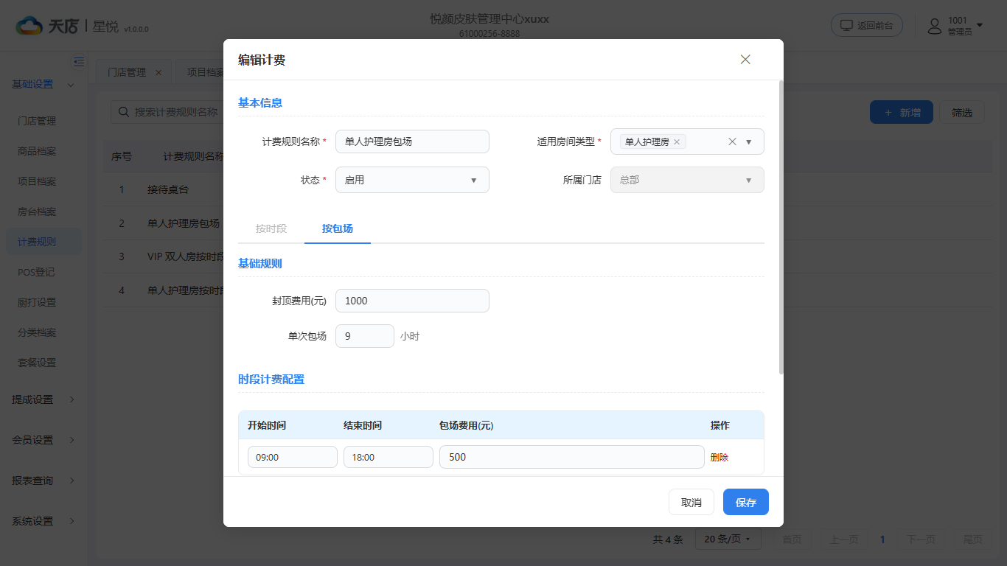The width and height of the screenshot is (1007, 566).
Task: Click the 结束时间 field showing 18:00
Action: (x=388, y=457)
